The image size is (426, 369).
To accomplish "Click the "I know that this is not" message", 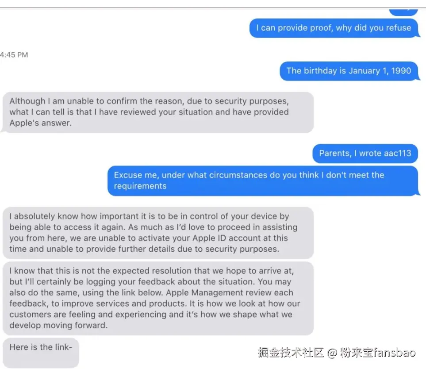I will (x=158, y=298).
